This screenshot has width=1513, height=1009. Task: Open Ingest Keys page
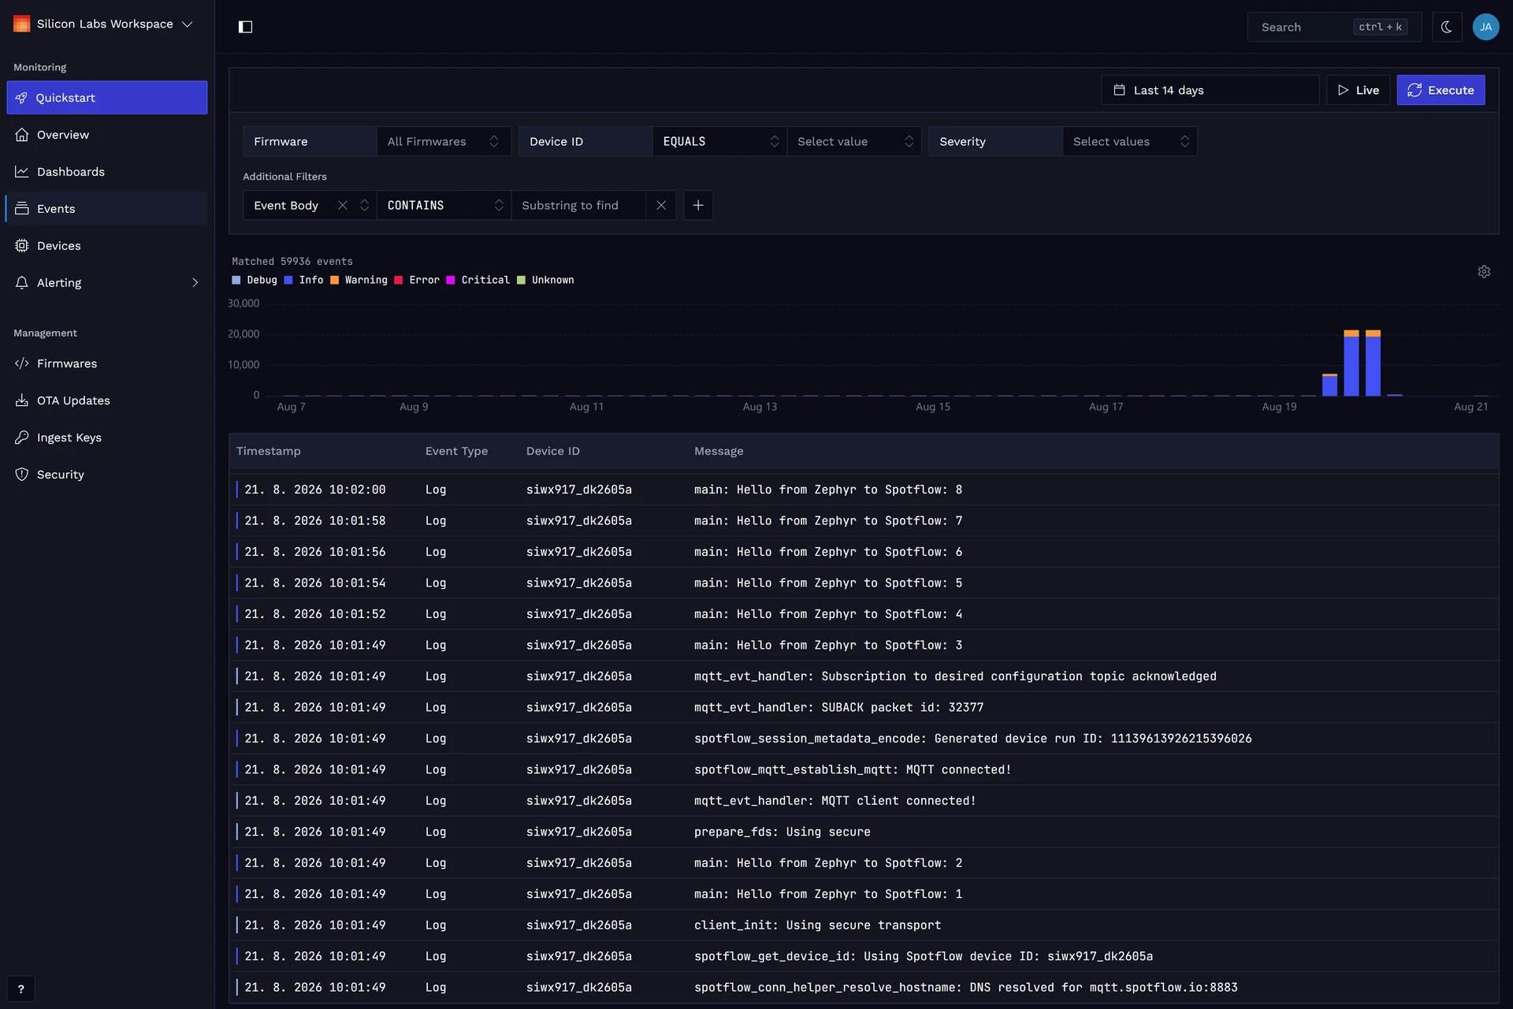(107, 437)
